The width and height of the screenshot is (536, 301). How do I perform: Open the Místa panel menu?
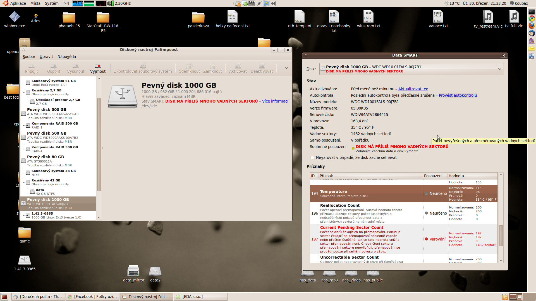(35, 3)
